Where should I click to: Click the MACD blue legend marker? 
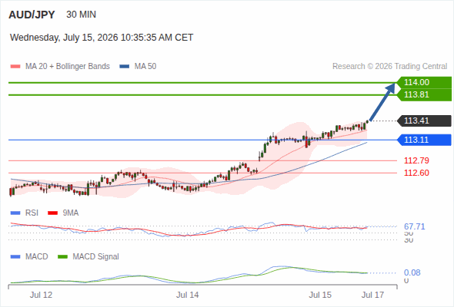coord(15,257)
